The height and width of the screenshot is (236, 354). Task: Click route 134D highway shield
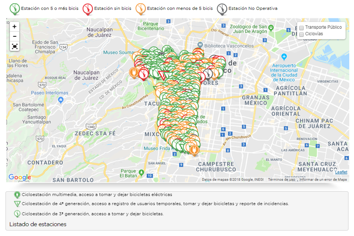tap(91, 127)
